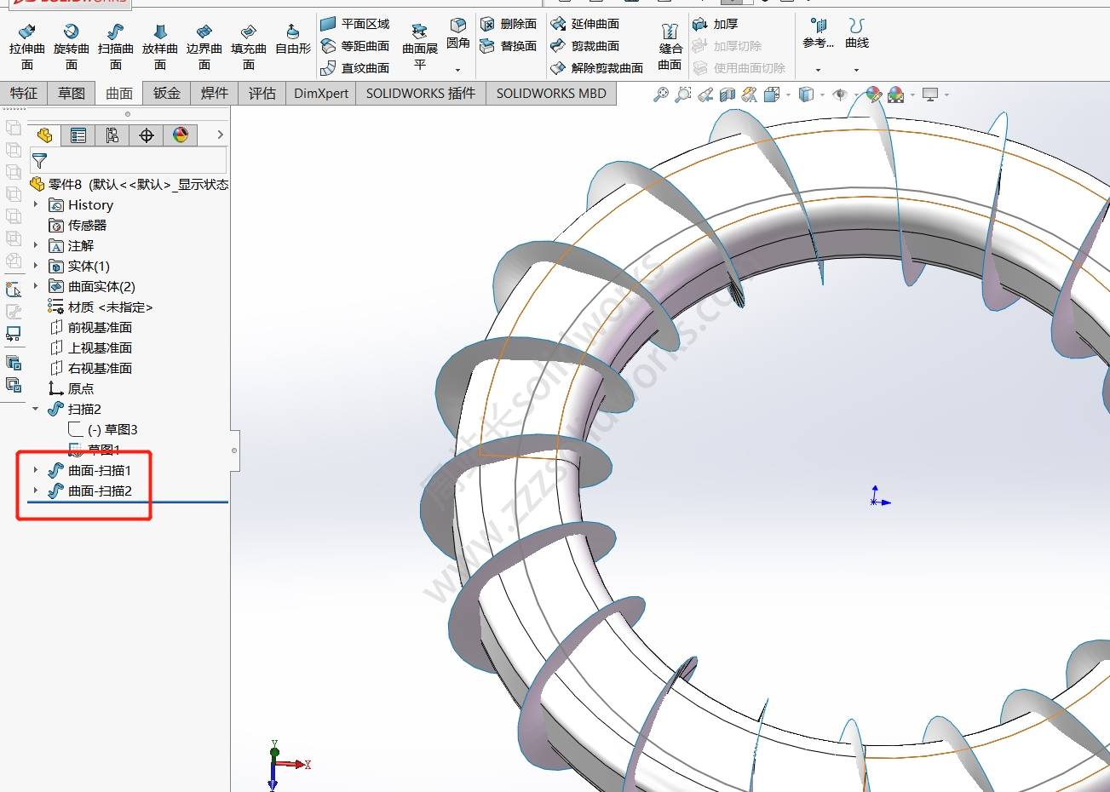Click the 加厚 thicken tool
The width and height of the screenshot is (1110, 792).
point(716,24)
